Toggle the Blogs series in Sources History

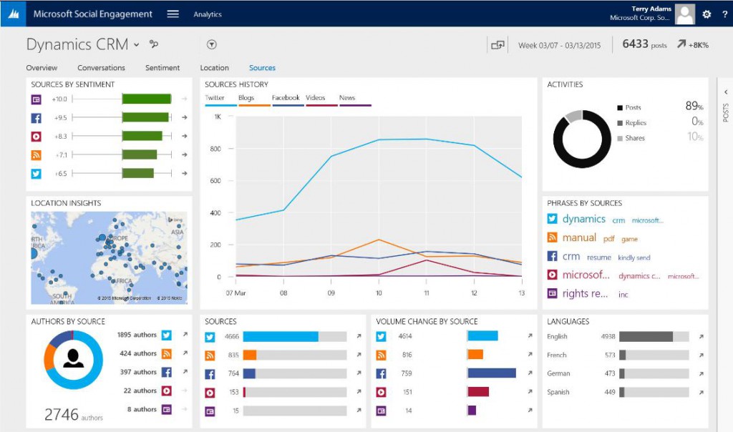pyautogui.click(x=246, y=97)
